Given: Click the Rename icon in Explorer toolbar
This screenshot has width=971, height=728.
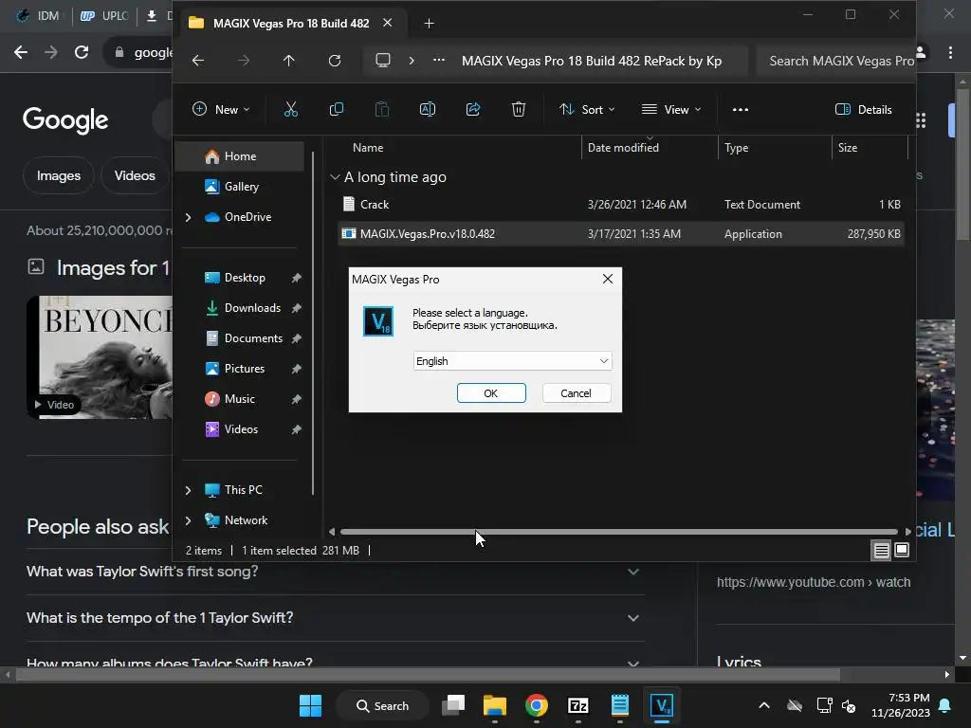Looking at the screenshot, I should click(x=428, y=110).
